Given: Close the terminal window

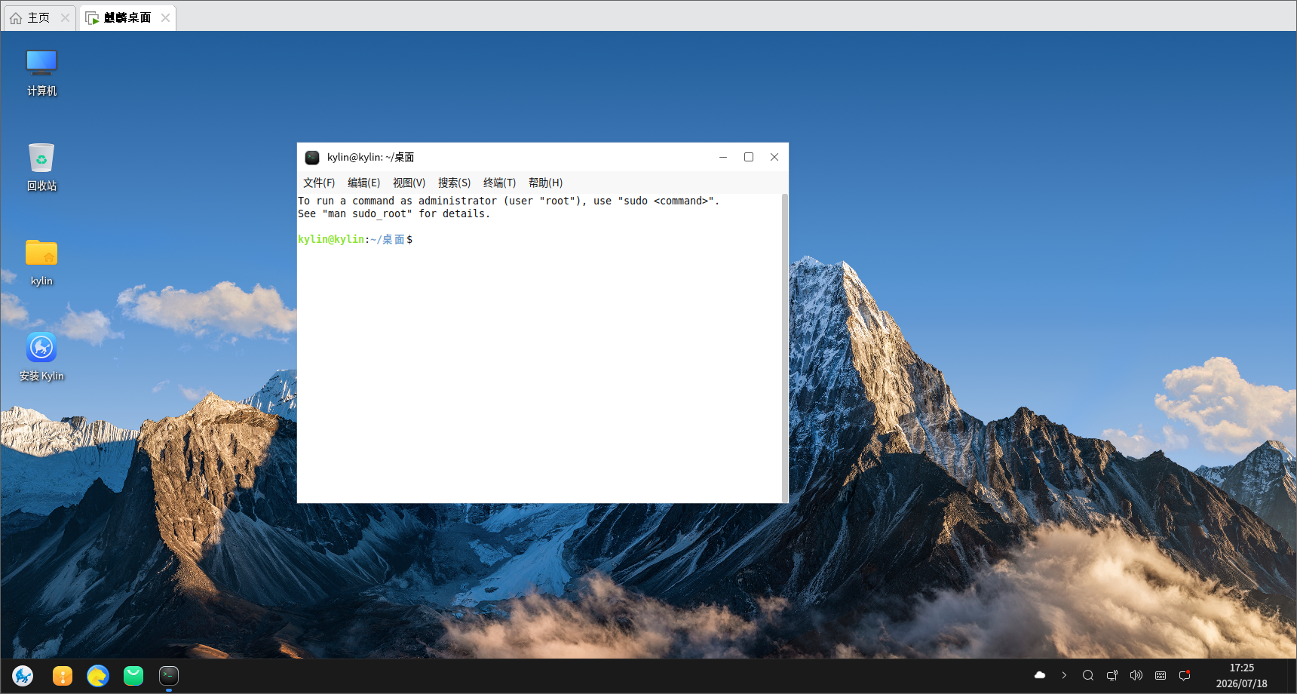Looking at the screenshot, I should point(774,157).
